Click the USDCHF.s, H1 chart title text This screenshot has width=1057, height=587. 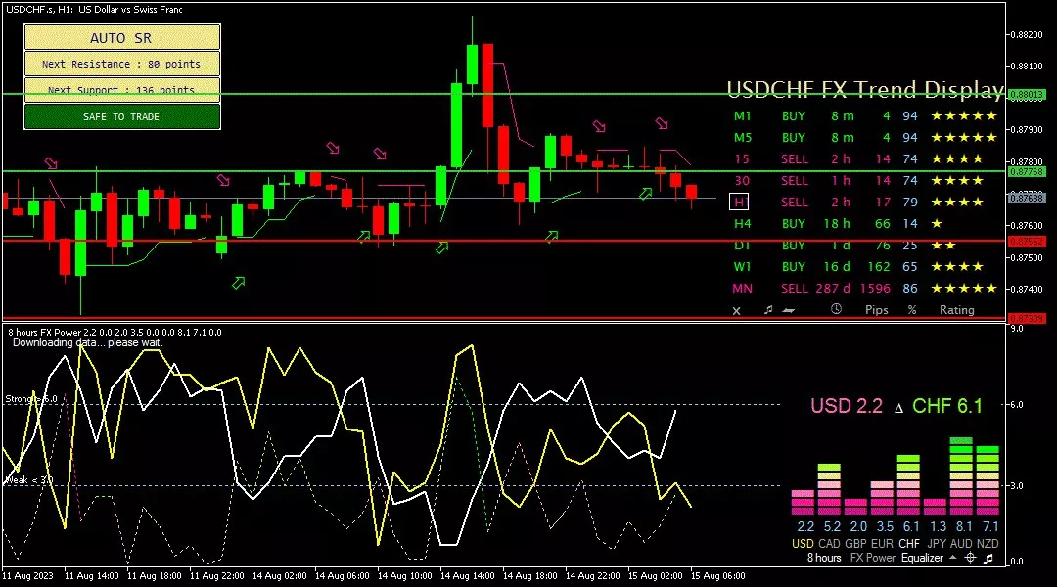(x=94, y=10)
